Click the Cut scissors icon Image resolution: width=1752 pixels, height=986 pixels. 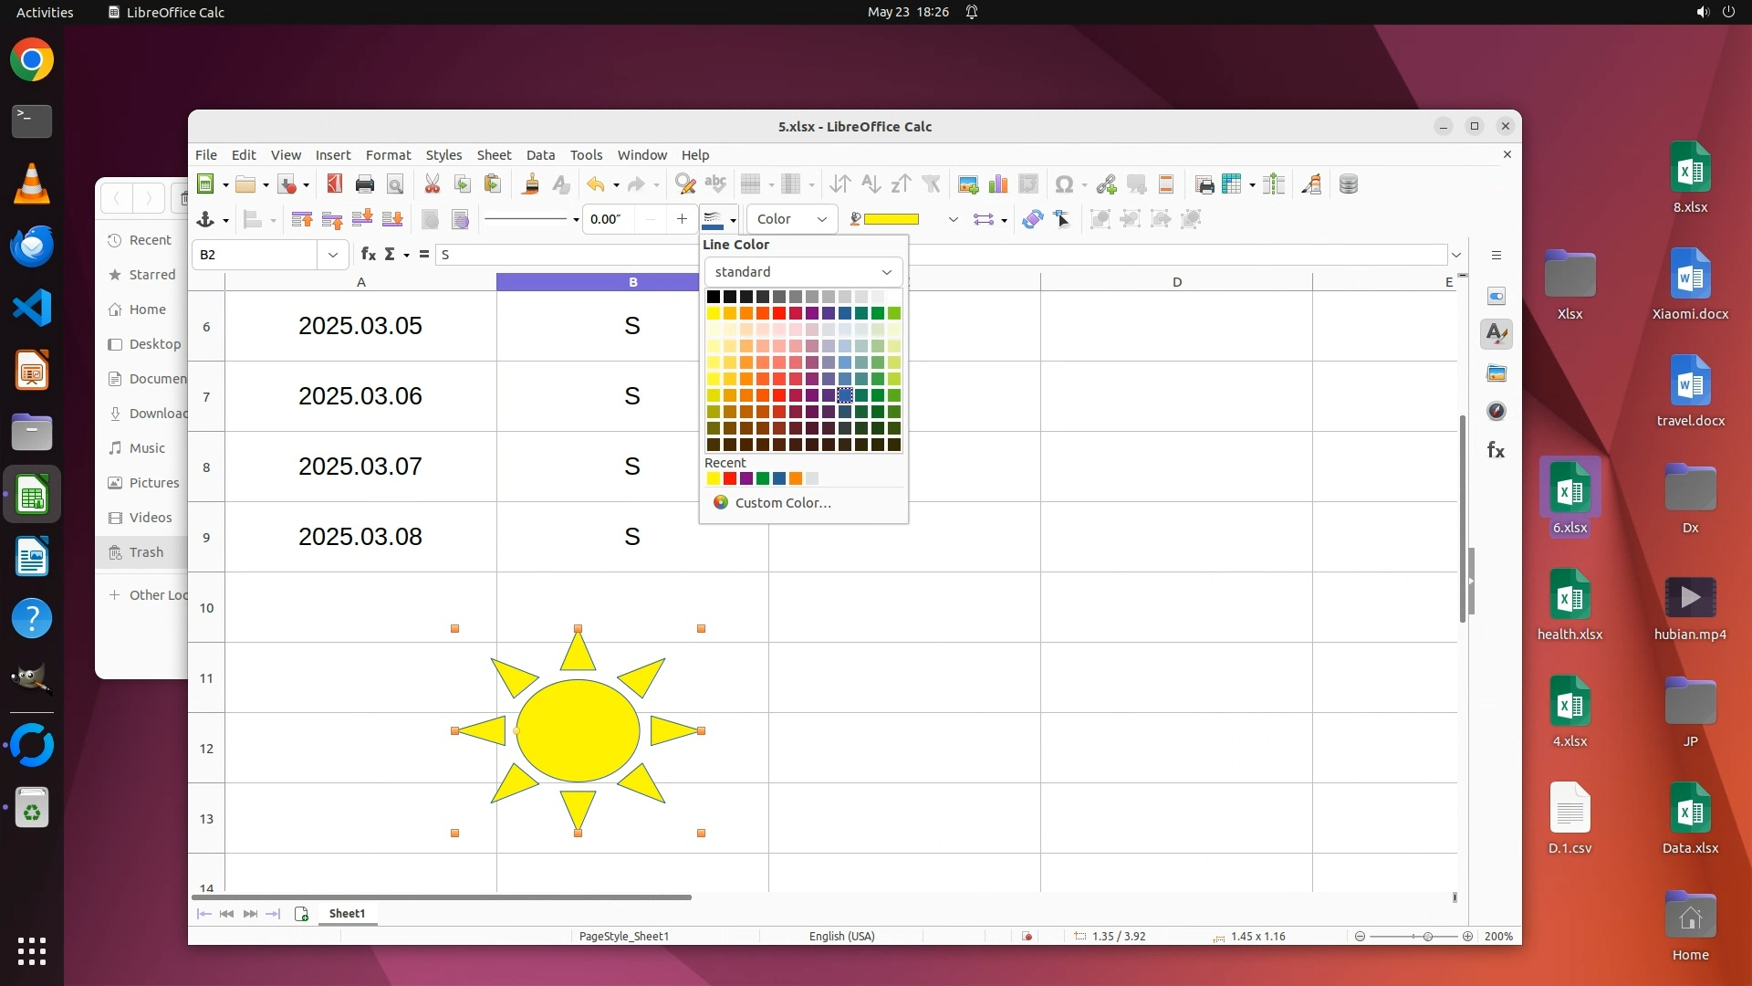pyautogui.click(x=432, y=184)
